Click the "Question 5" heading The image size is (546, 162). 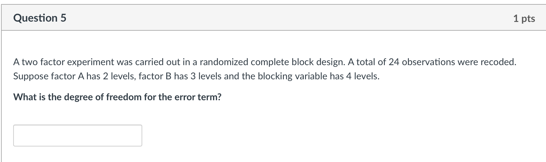40,18
